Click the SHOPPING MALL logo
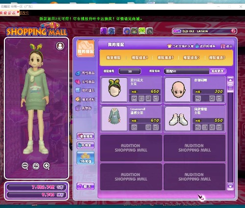The height and width of the screenshot is (208, 245). pyautogui.click(x=37, y=30)
